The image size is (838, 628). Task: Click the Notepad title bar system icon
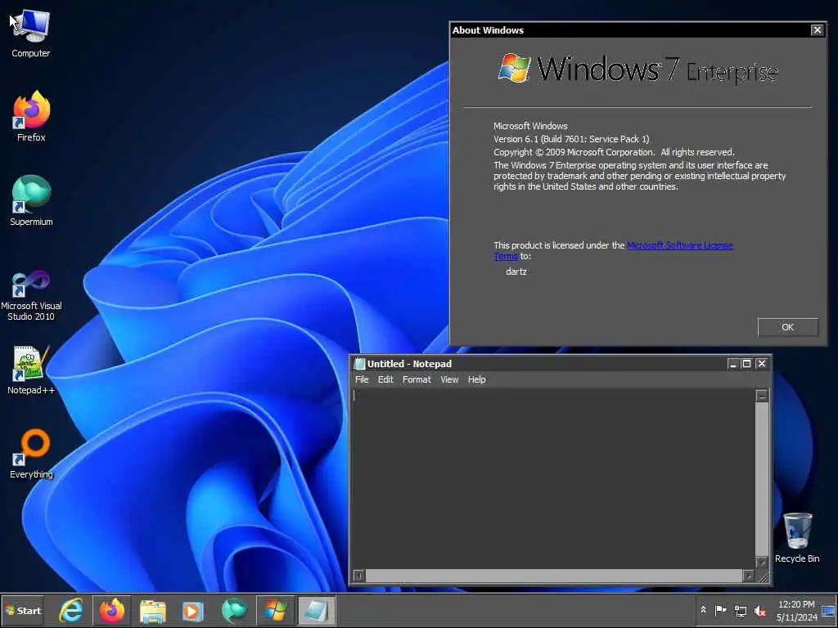(x=360, y=364)
